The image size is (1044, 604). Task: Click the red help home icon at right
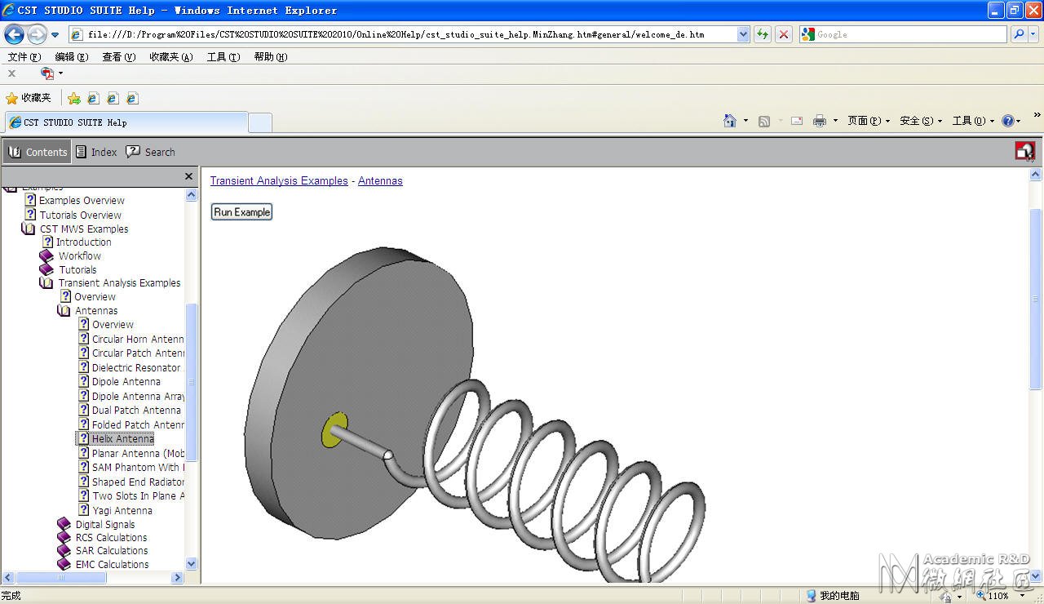point(1024,151)
